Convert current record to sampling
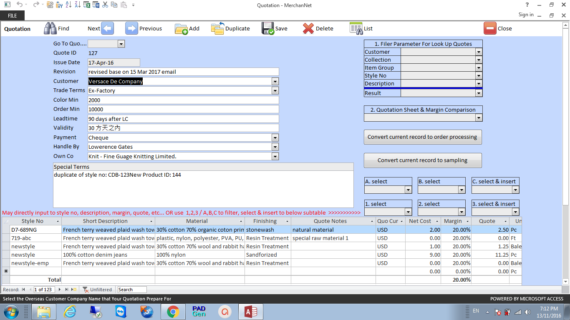 (422, 160)
